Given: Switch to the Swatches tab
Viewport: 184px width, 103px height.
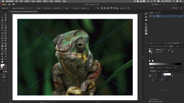Looking at the screenshot, I should coord(165,46).
